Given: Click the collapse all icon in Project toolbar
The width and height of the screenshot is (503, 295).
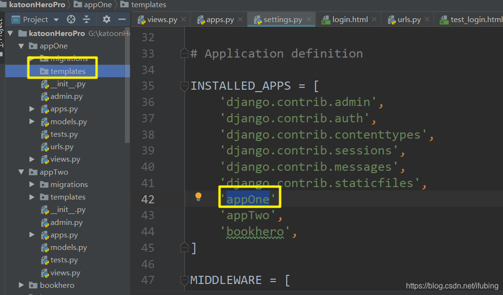Looking at the screenshot, I should point(86,20).
